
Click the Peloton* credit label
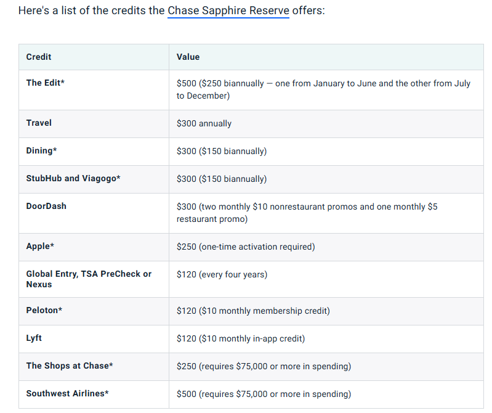pos(44,310)
